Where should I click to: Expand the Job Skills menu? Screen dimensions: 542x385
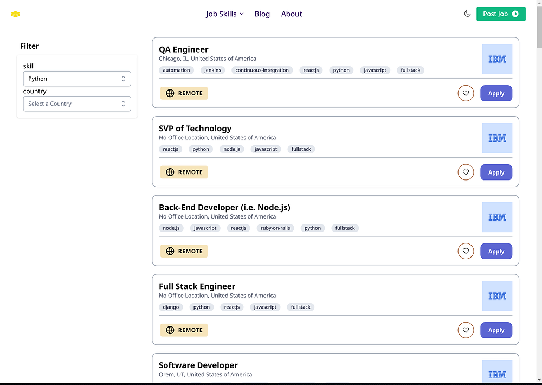pyautogui.click(x=224, y=14)
